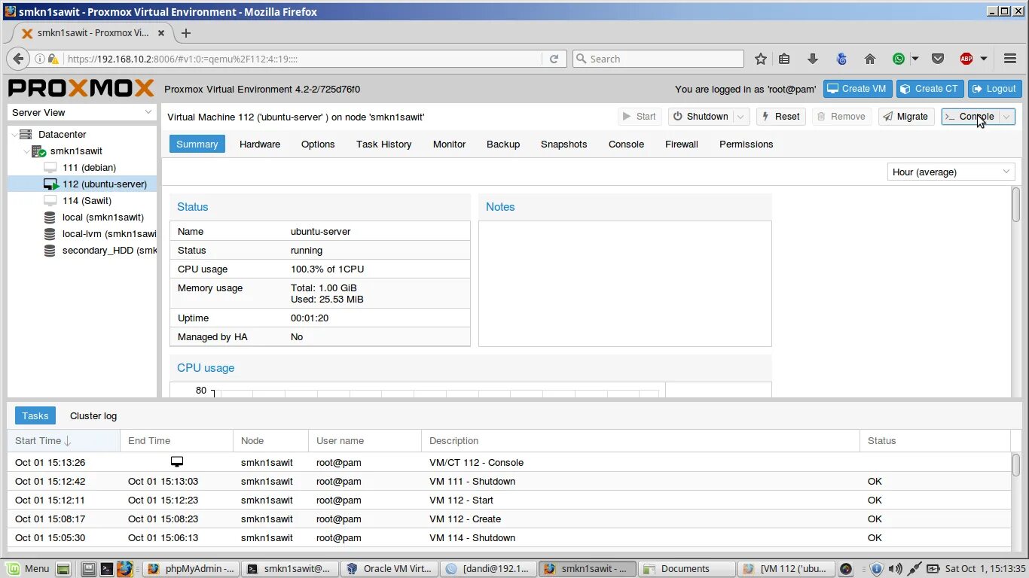Open the Firefox hamburger menu
This screenshot has width=1029, height=578.
tap(1010, 59)
